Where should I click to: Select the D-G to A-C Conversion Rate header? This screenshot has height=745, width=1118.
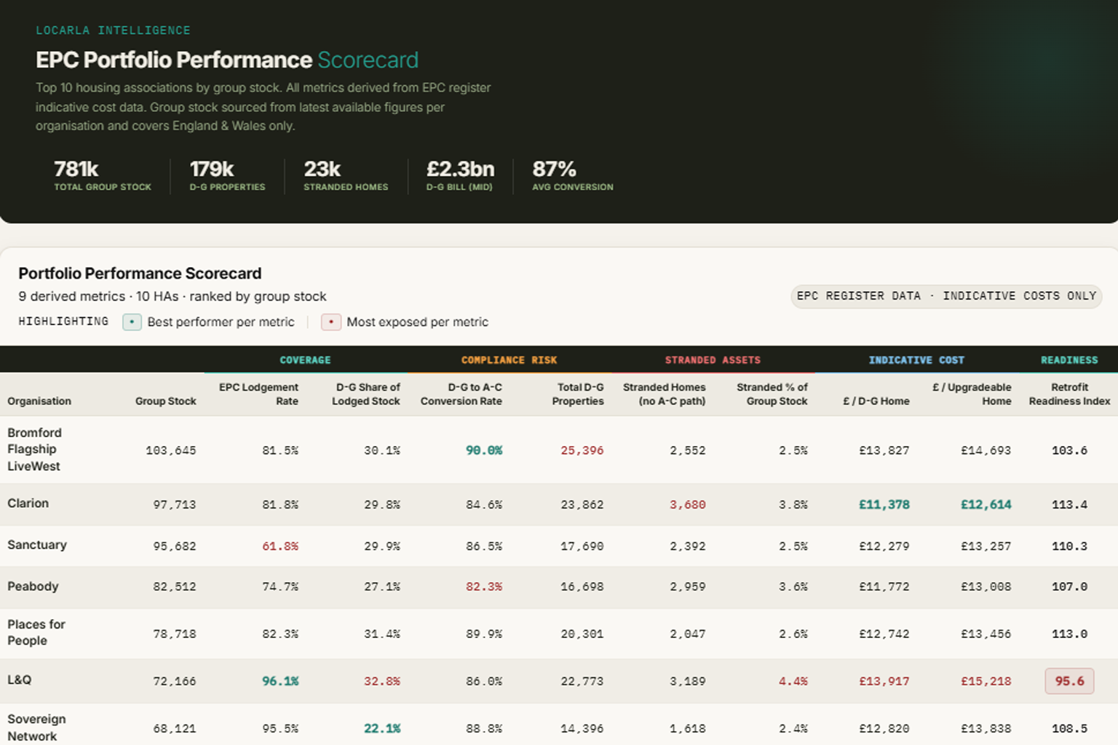coord(461,394)
